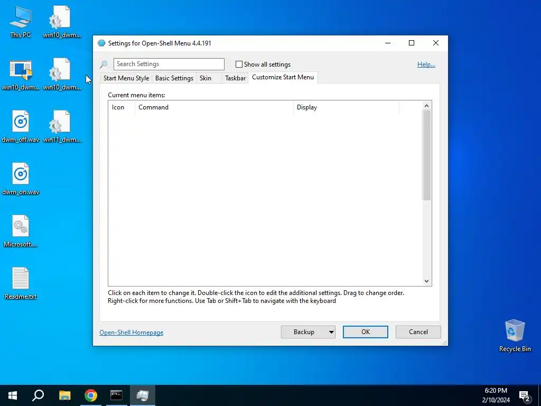The image size is (541, 406).
Task: Open the notification center icon
Action: pyautogui.click(x=525, y=395)
